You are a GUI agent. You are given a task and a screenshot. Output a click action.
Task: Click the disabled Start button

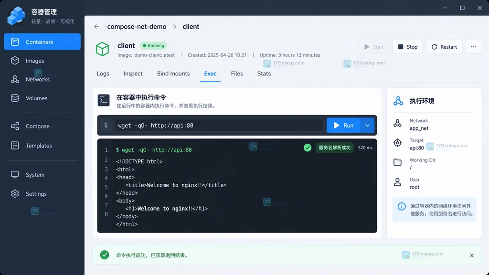tap(374, 47)
